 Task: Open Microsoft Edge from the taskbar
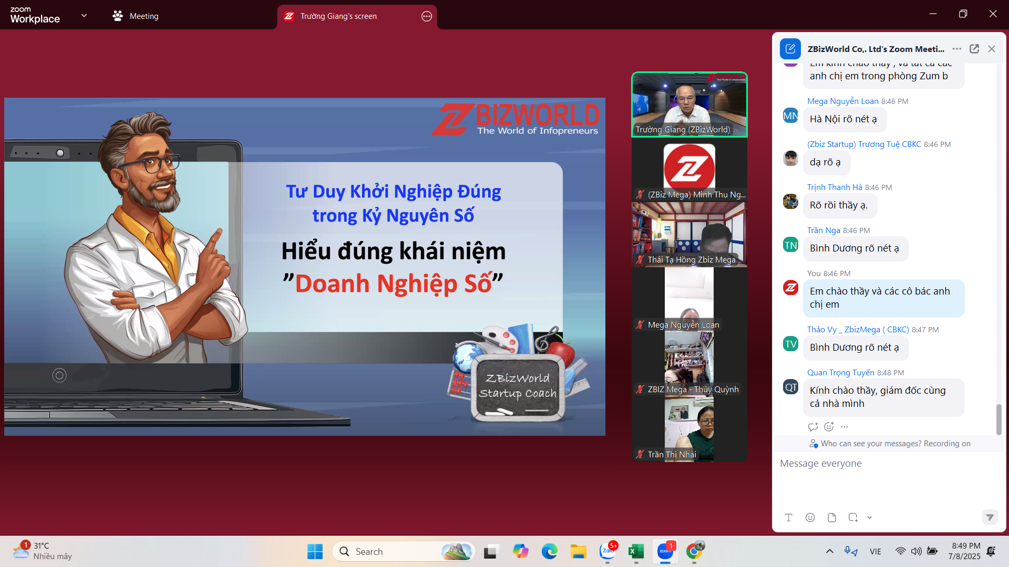tap(549, 551)
